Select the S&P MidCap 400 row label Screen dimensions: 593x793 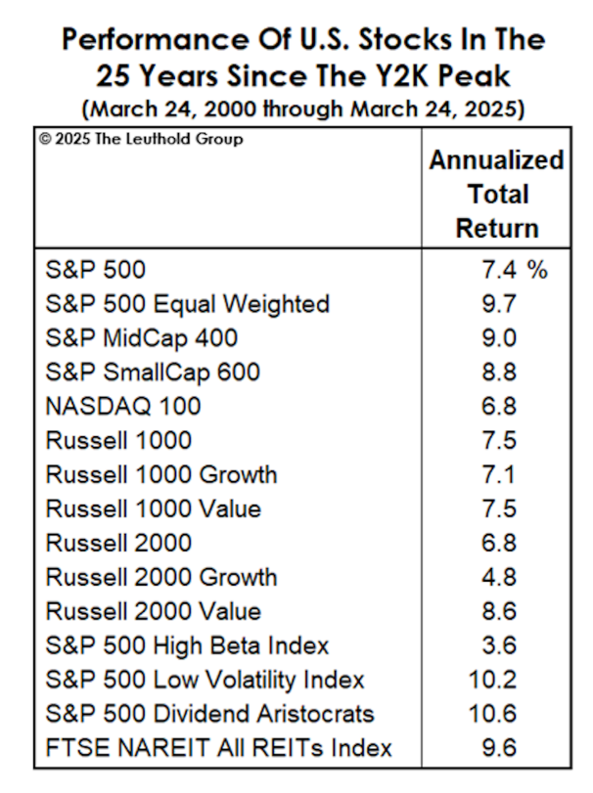click(141, 337)
